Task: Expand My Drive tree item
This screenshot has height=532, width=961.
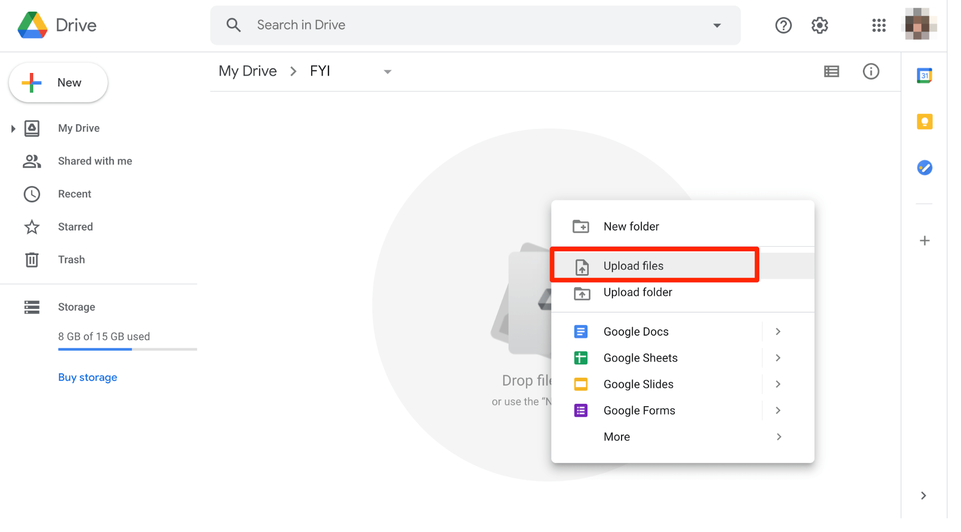Action: pyautogui.click(x=12, y=128)
